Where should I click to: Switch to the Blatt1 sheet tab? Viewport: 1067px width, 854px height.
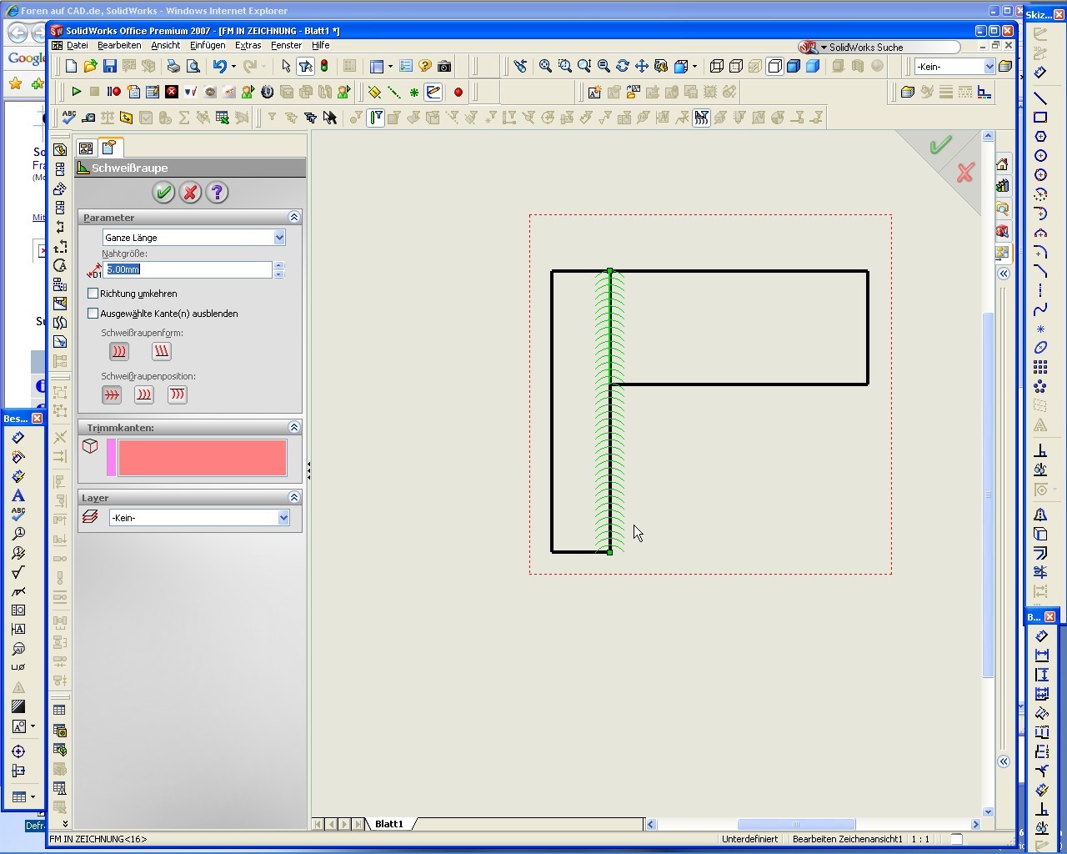tap(388, 824)
